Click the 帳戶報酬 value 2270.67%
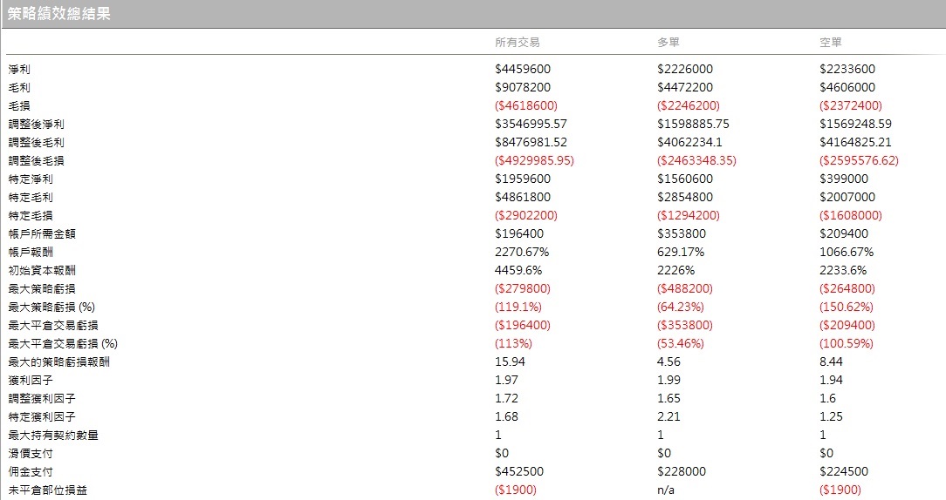This screenshot has width=946, height=500. pyautogui.click(x=522, y=252)
